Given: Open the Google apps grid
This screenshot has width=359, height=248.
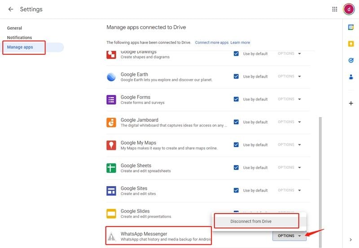Looking at the screenshot, I should (335, 9).
